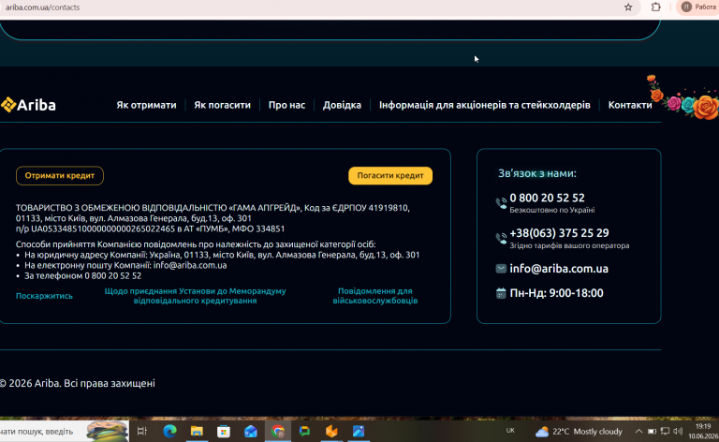
Task: Click phone number +38(063) 375 25 29
Action: (560, 233)
